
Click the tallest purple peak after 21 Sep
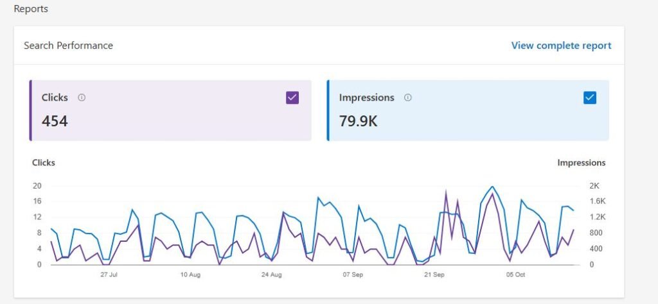click(x=446, y=191)
